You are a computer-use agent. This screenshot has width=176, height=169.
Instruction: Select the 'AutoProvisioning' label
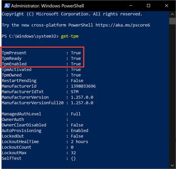21,131
